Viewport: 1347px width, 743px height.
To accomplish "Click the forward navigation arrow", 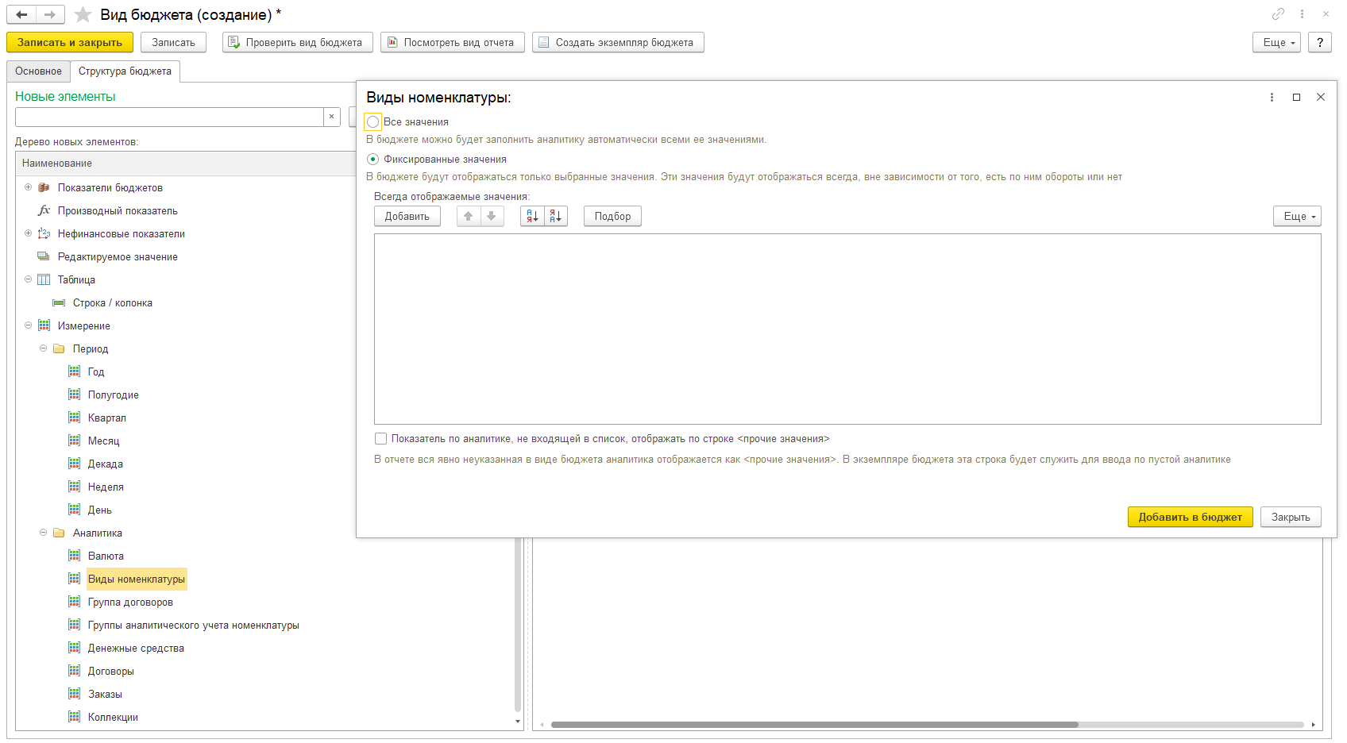I will pyautogui.click(x=49, y=14).
